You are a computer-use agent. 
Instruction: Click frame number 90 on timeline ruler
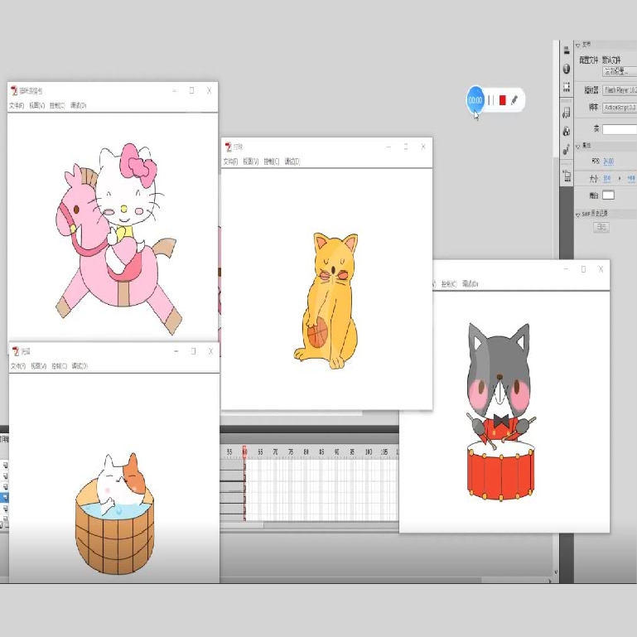[x=337, y=451]
